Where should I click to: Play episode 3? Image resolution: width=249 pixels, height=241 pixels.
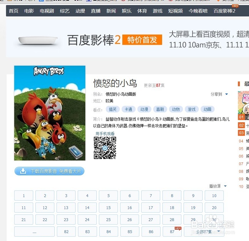(x=66, y=196)
